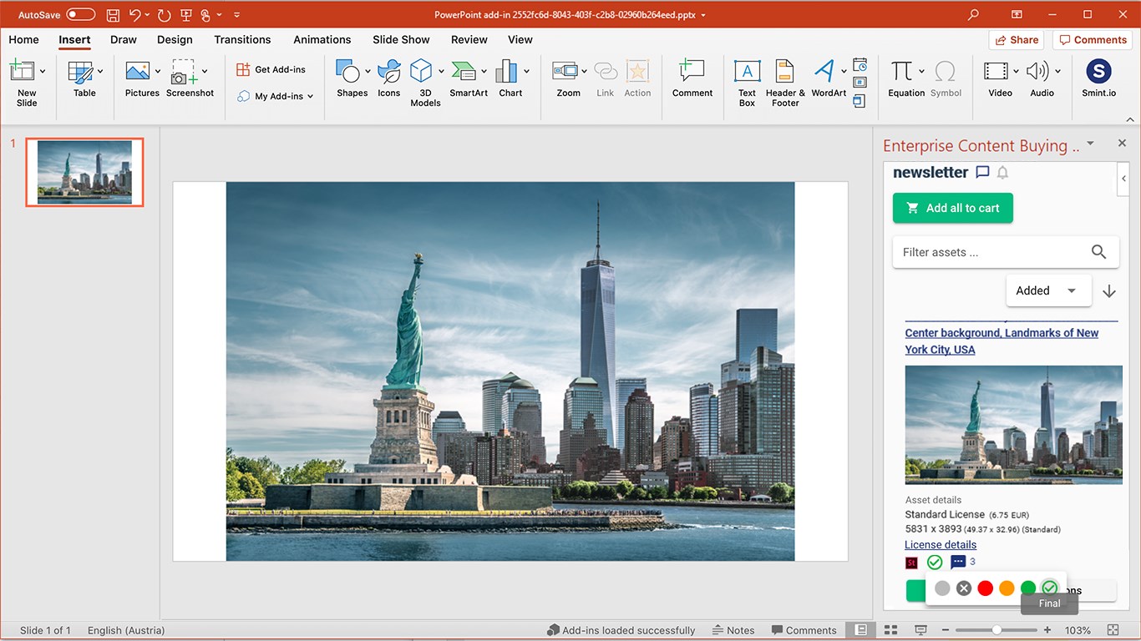The height and width of the screenshot is (641, 1141).
Task: Insert a SmartArt graphic
Action: [x=469, y=80]
